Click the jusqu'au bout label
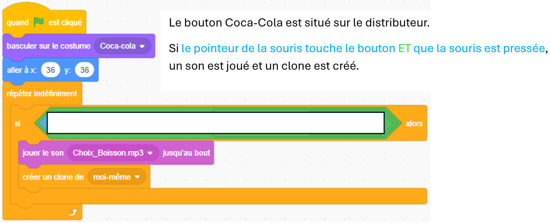The image size is (550, 223). [186, 153]
